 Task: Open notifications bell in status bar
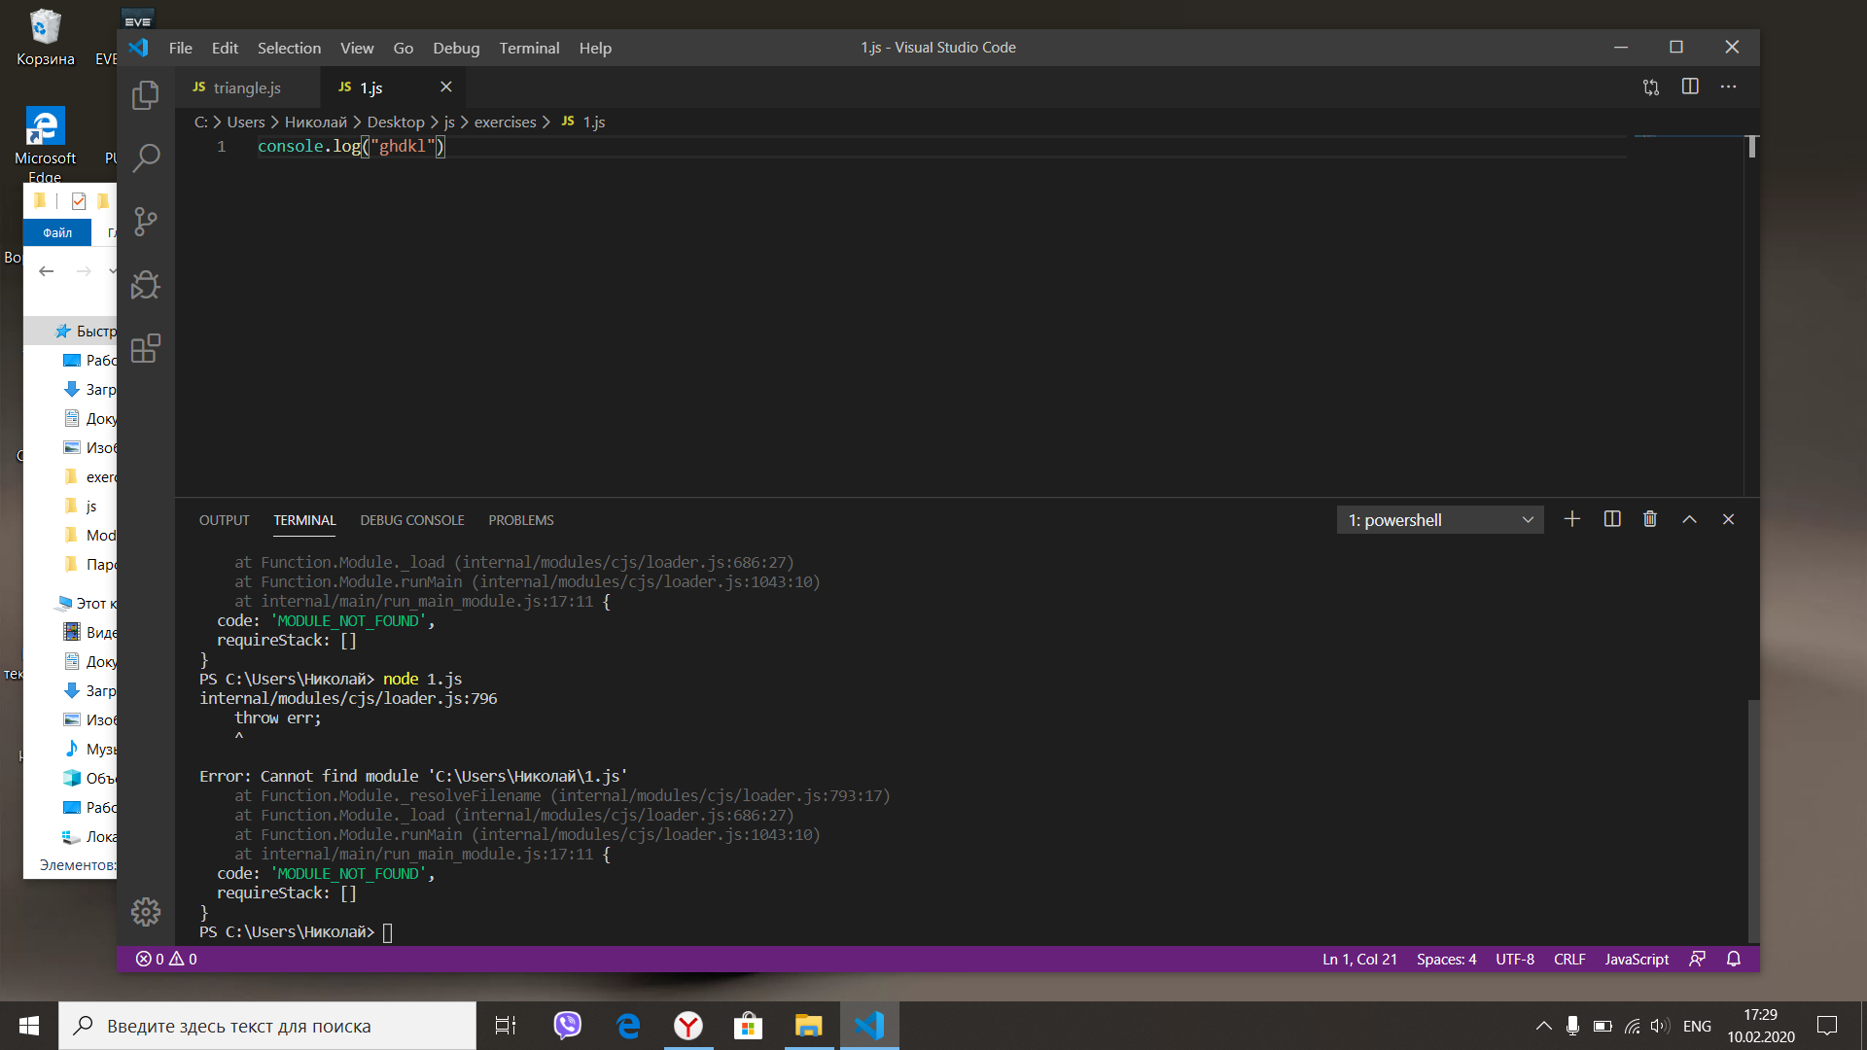[1734, 959]
